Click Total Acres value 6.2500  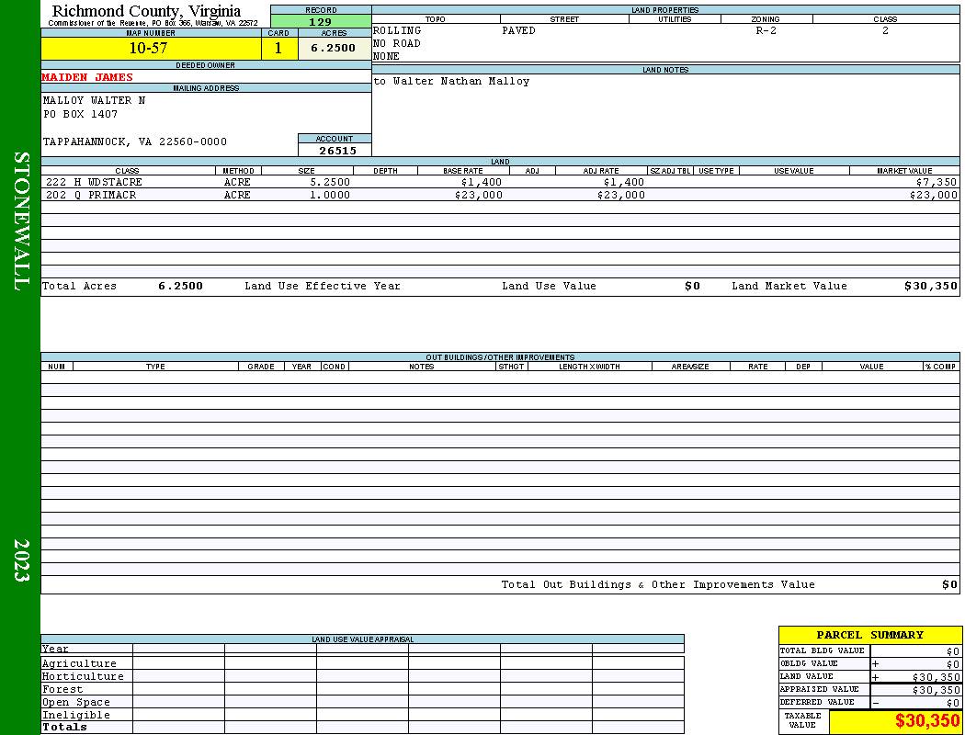point(180,286)
